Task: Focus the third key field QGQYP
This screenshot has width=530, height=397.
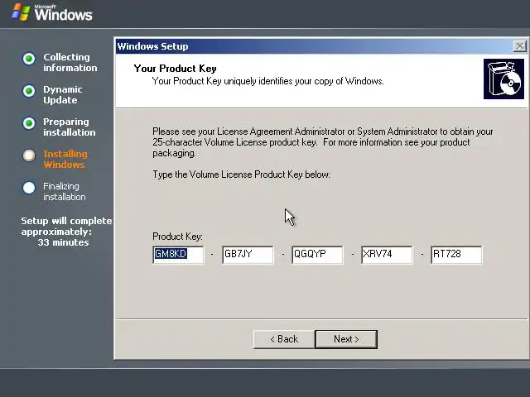Action: 317,255
